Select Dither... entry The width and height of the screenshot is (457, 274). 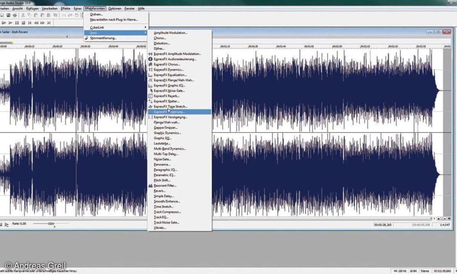pos(179,49)
